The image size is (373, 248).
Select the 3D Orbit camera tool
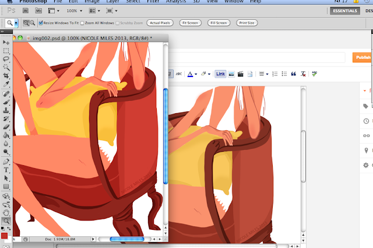(x=6, y=204)
